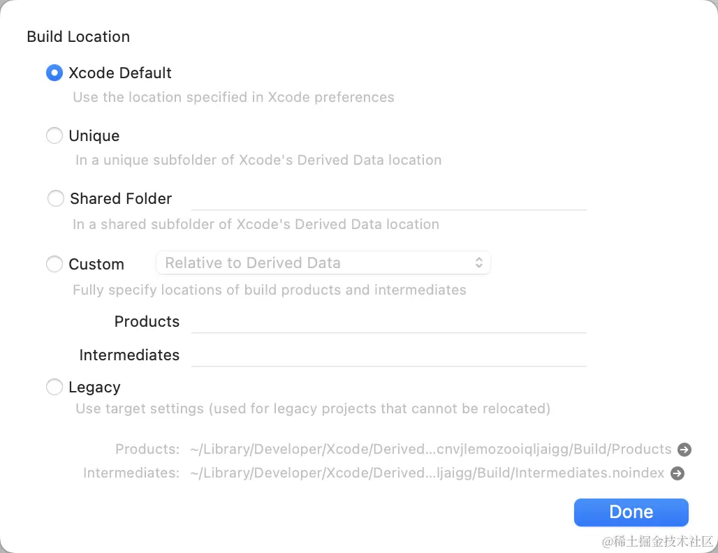Viewport: 718px width, 553px height.
Task: Click the 'Use target settings' legacy description
Action: point(313,408)
